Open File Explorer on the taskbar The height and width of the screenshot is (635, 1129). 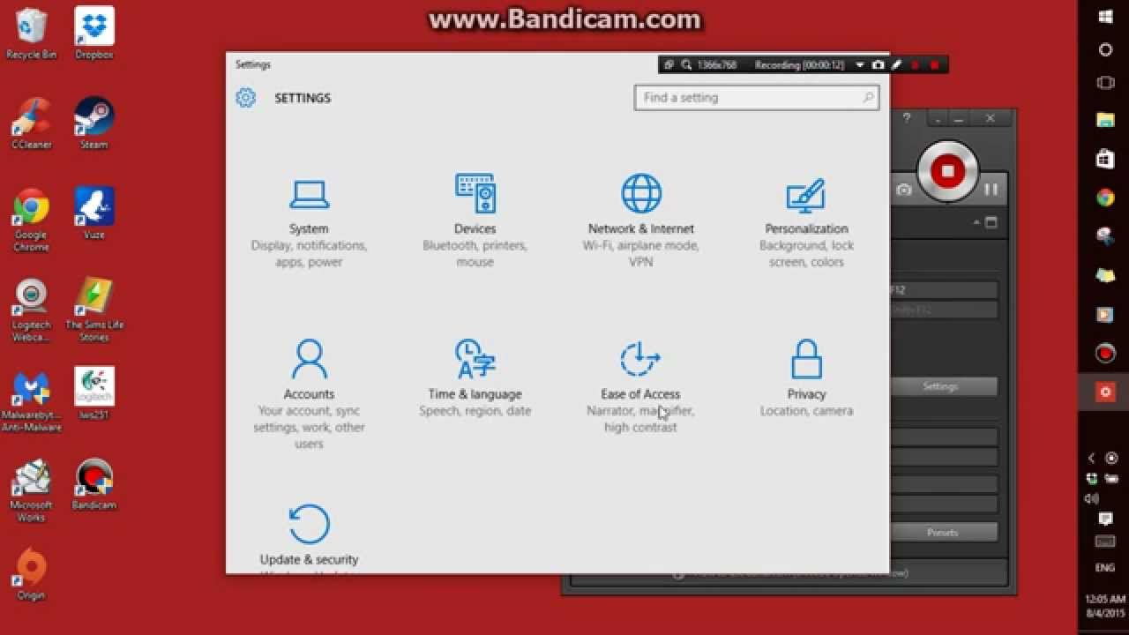(1105, 120)
